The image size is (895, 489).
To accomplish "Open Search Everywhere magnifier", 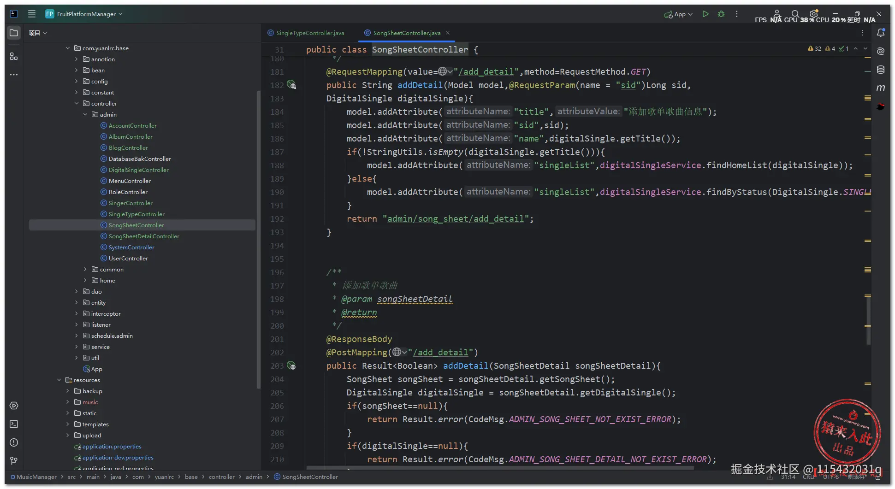I will click(x=795, y=14).
